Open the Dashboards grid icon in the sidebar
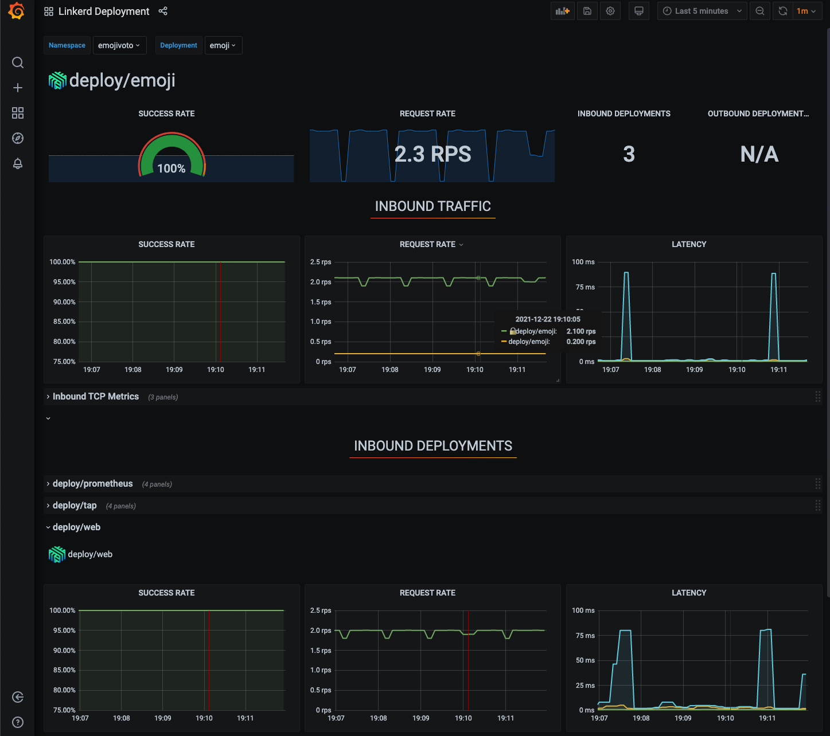Screen dimensions: 830x736 click(x=18, y=113)
